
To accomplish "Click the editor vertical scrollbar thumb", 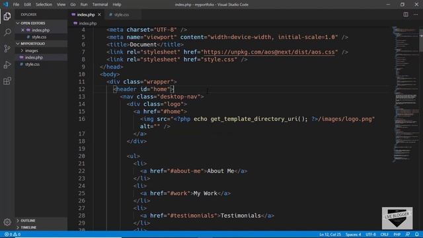I will pyautogui.click(x=421, y=40).
